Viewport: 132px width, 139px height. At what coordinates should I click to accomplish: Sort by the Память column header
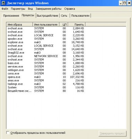[77, 25]
